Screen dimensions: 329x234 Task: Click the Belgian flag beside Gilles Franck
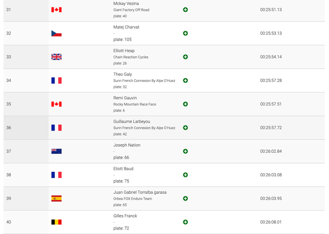click(x=57, y=222)
